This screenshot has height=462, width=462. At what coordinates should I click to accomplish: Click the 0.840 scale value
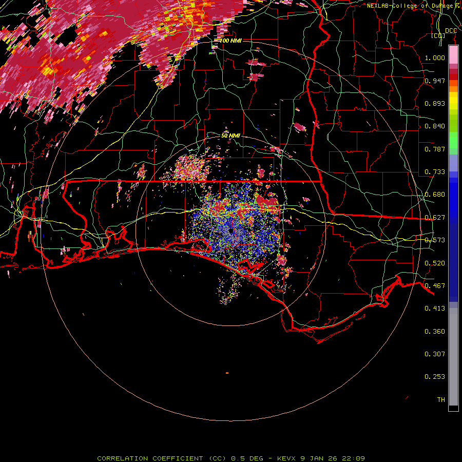pyautogui.click(x=435, y=126)
